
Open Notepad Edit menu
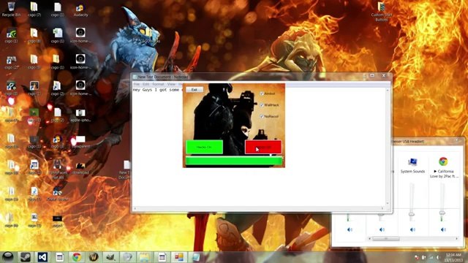[146, 85]
